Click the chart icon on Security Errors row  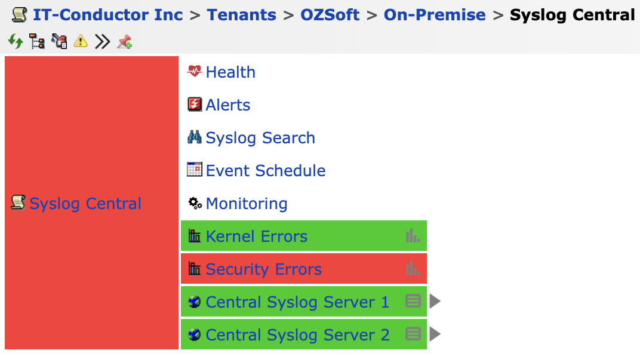[413, 268]
